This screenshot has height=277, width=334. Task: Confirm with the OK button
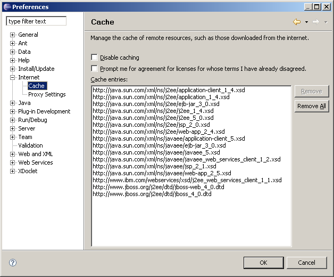pos(263,263)
